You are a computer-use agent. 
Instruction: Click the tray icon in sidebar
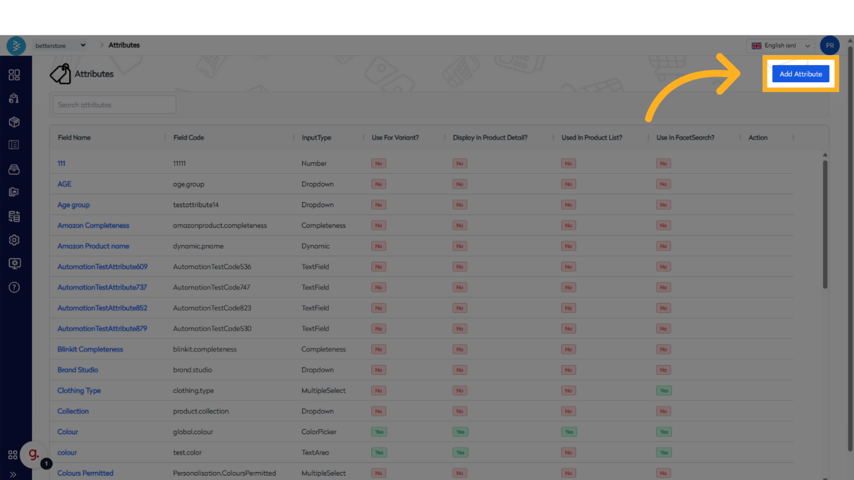(14, 169)
